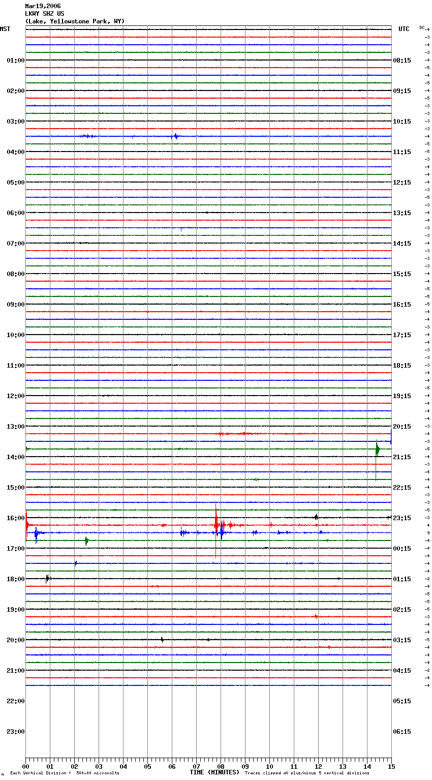Click the 09:15 UTC time label
This screenshot has height=780, width=432.
click(x=402, y=91)
